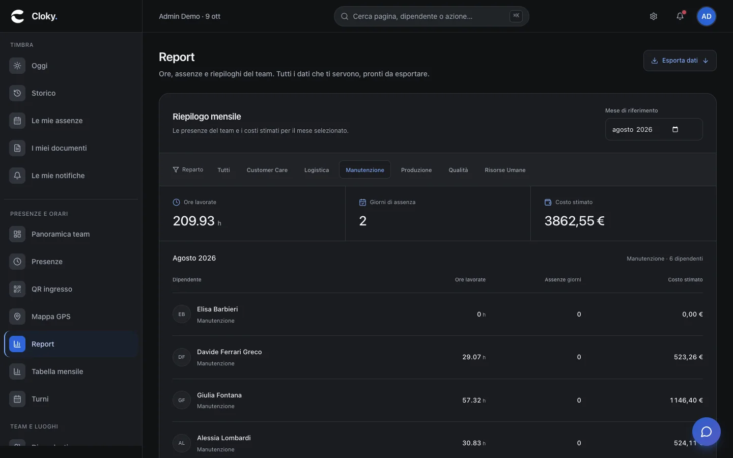
Task: Click the QR ingresso code icon
Action: click(x=17, y=289)
